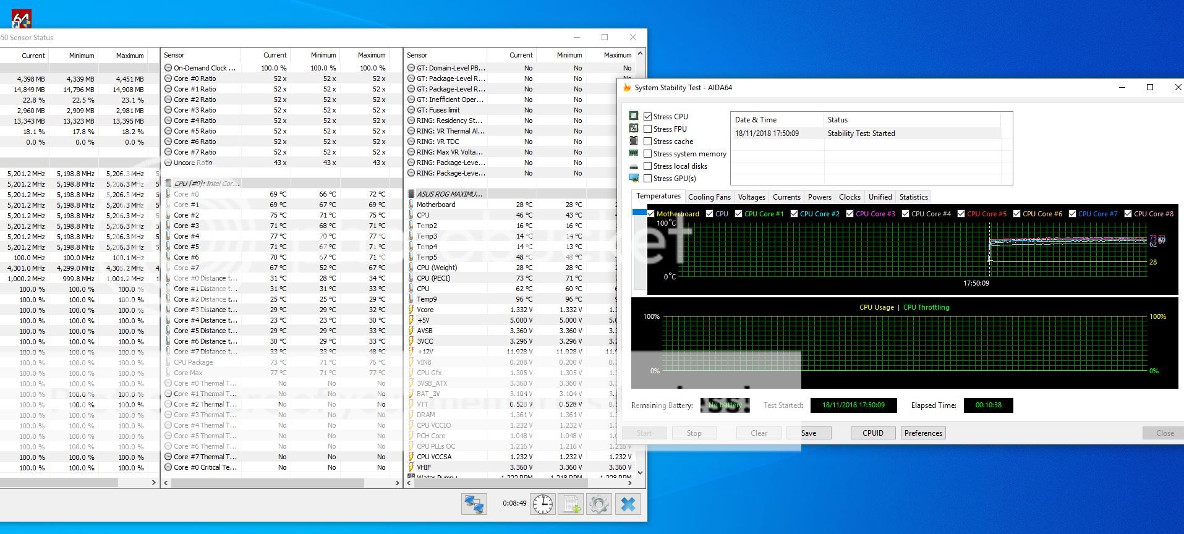Toggle the CPU Core #5 graph checkbox

tap(961, 214)
